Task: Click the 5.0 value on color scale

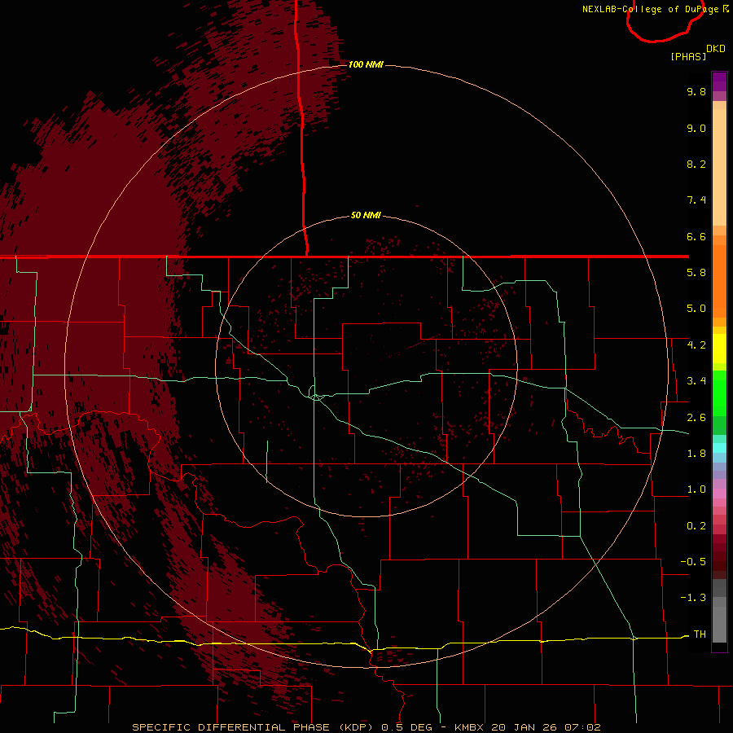Action: tap(696, 309)
